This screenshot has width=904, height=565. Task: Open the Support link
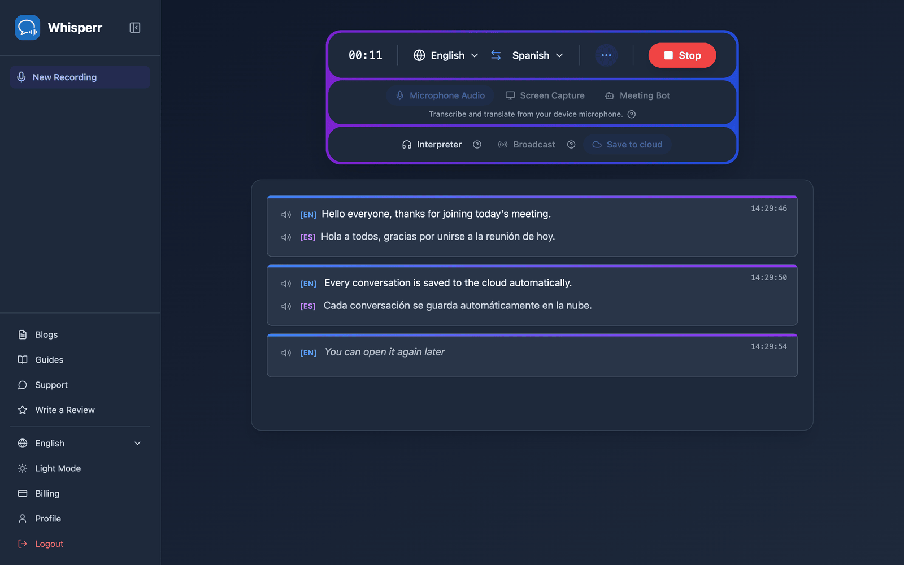(80, 385)
